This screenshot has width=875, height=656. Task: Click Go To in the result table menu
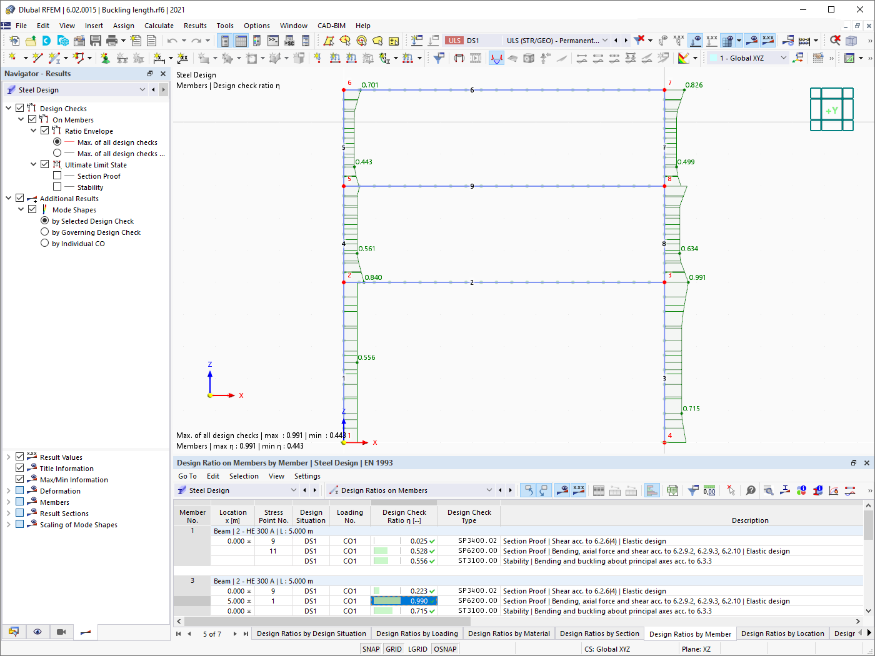187,476
